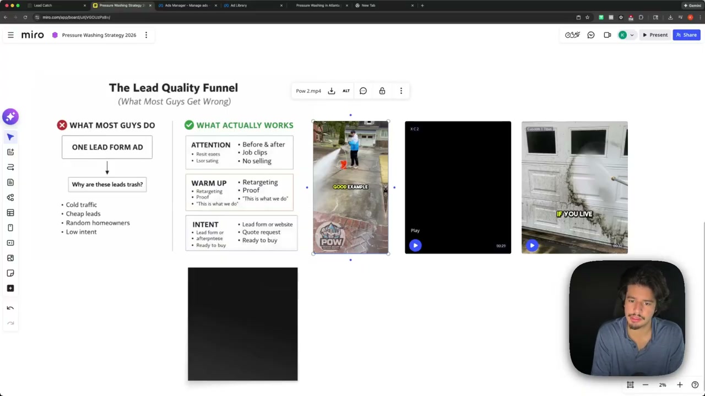The width and height of the screenshot is (705, 396).
Task: Open the Gemini button in Chrome
Action: 692,5
